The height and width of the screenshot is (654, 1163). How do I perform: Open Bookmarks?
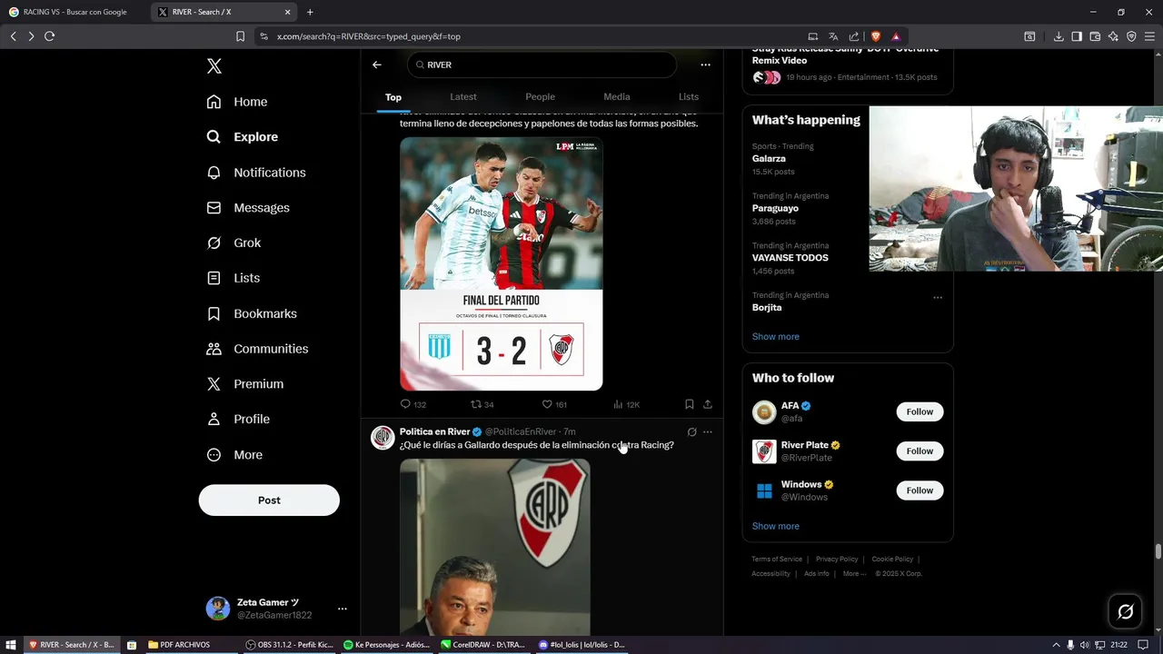tap(252, 313)
